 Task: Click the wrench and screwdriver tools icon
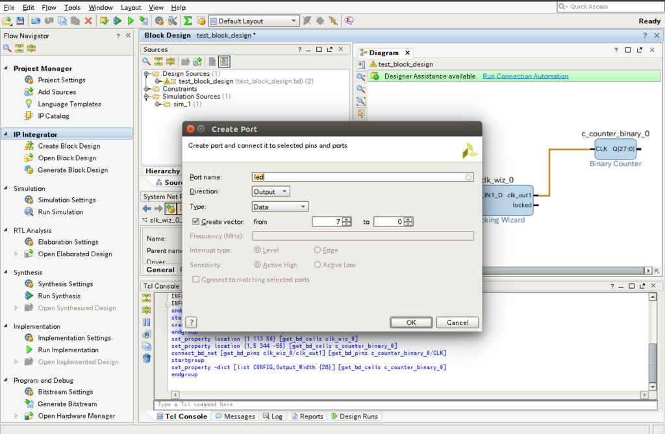tap(172, 21)
